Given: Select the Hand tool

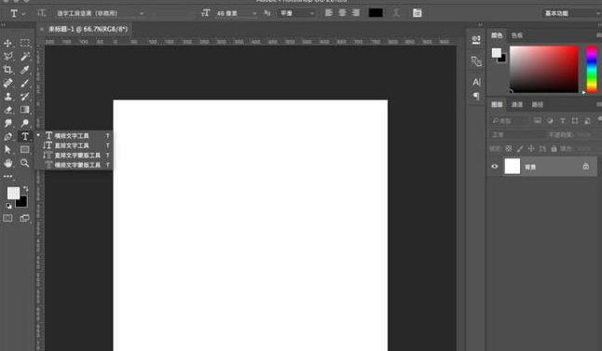Looking at the screenshot, I should [7, 163].
